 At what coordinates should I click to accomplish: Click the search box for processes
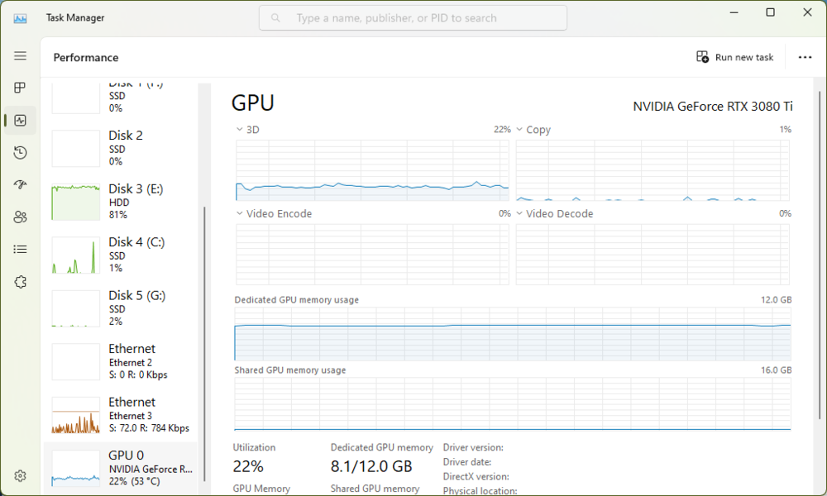pos(413,18)
